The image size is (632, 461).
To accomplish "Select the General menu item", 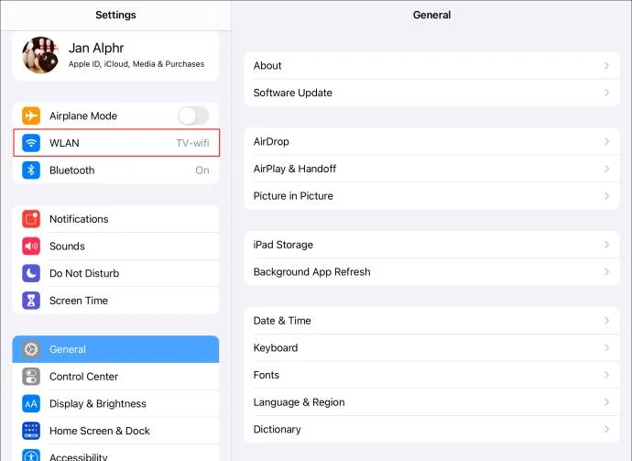I will (x=115, y=349).
